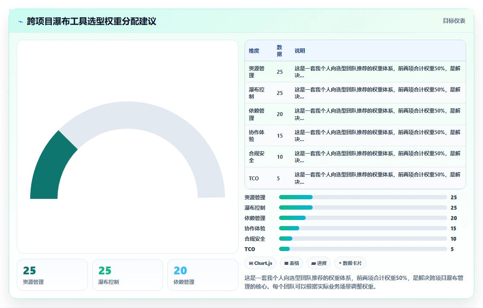483x308 pixels.
Task: Click the 维度 column header
Action: click(x=254, y=51)
